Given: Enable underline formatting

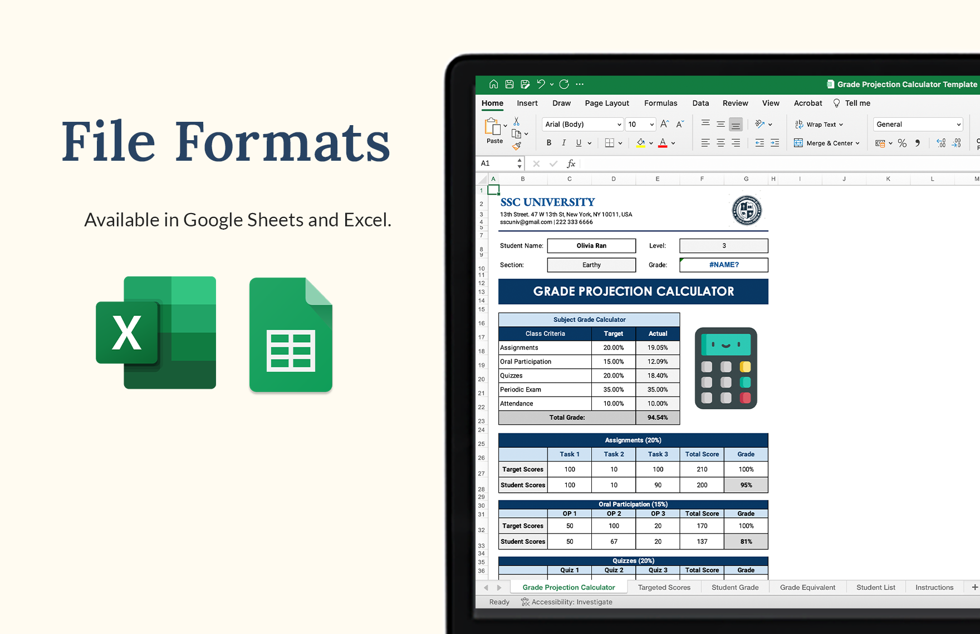Looking at the screenshot, I should pyautogui.click(x=578, y=143).
